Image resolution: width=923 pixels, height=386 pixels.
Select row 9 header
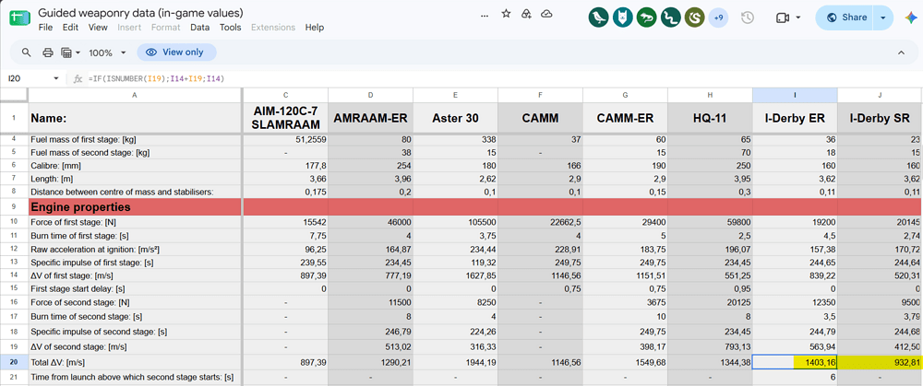tap(14, 206)
